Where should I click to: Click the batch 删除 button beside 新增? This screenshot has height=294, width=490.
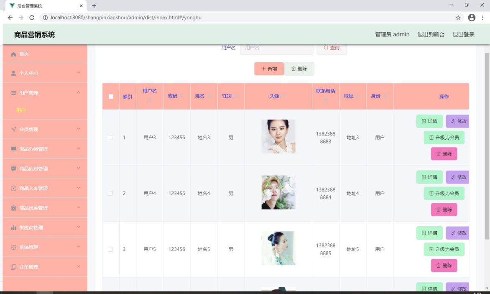(x=299, y=69)
